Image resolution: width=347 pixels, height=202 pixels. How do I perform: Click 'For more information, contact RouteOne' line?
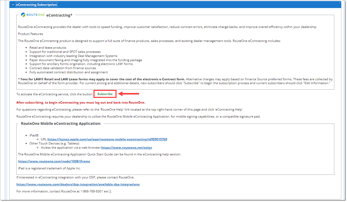tap(64, 191)
